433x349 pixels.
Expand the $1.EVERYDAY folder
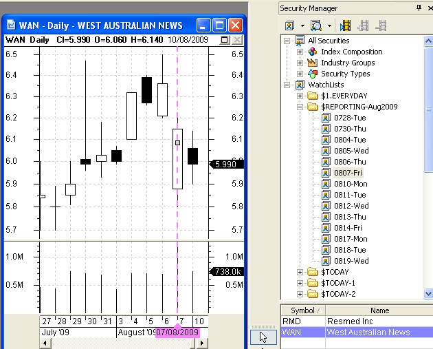pos(300,96)
